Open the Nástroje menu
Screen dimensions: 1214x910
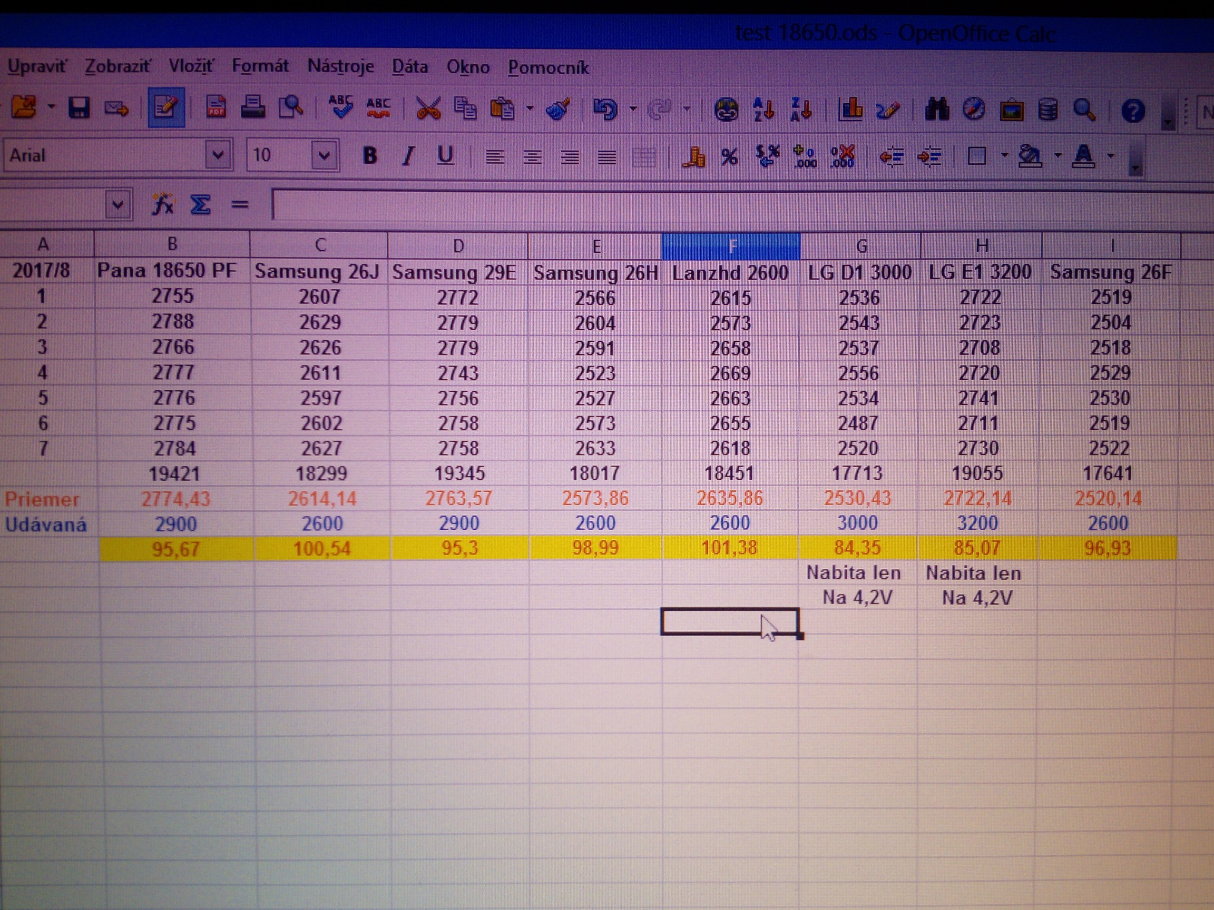click(x=341, y=67)
